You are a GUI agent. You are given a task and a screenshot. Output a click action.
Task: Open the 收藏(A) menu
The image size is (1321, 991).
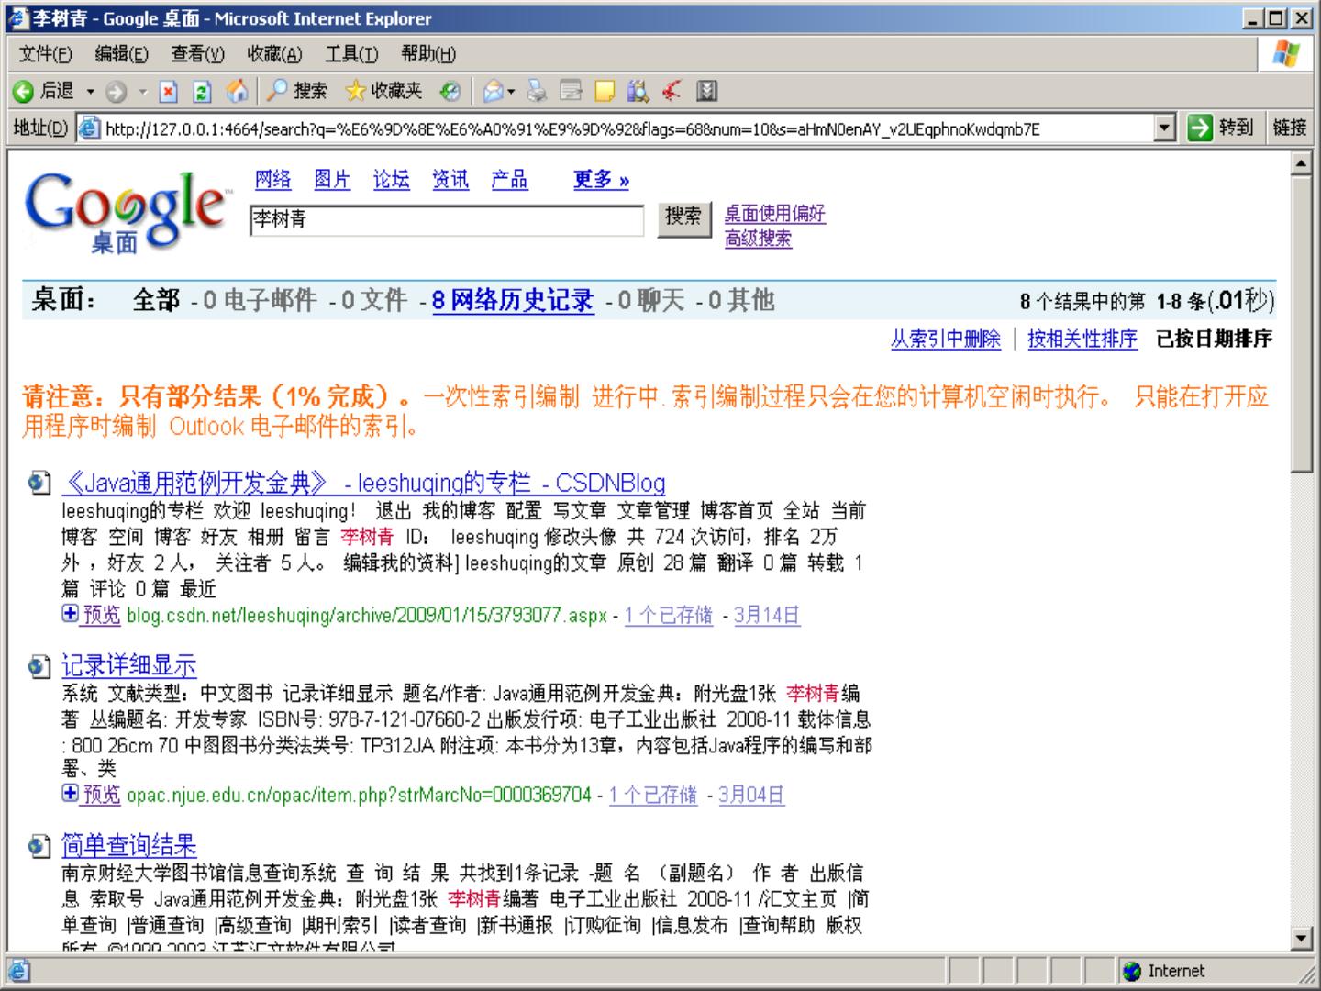273,54
